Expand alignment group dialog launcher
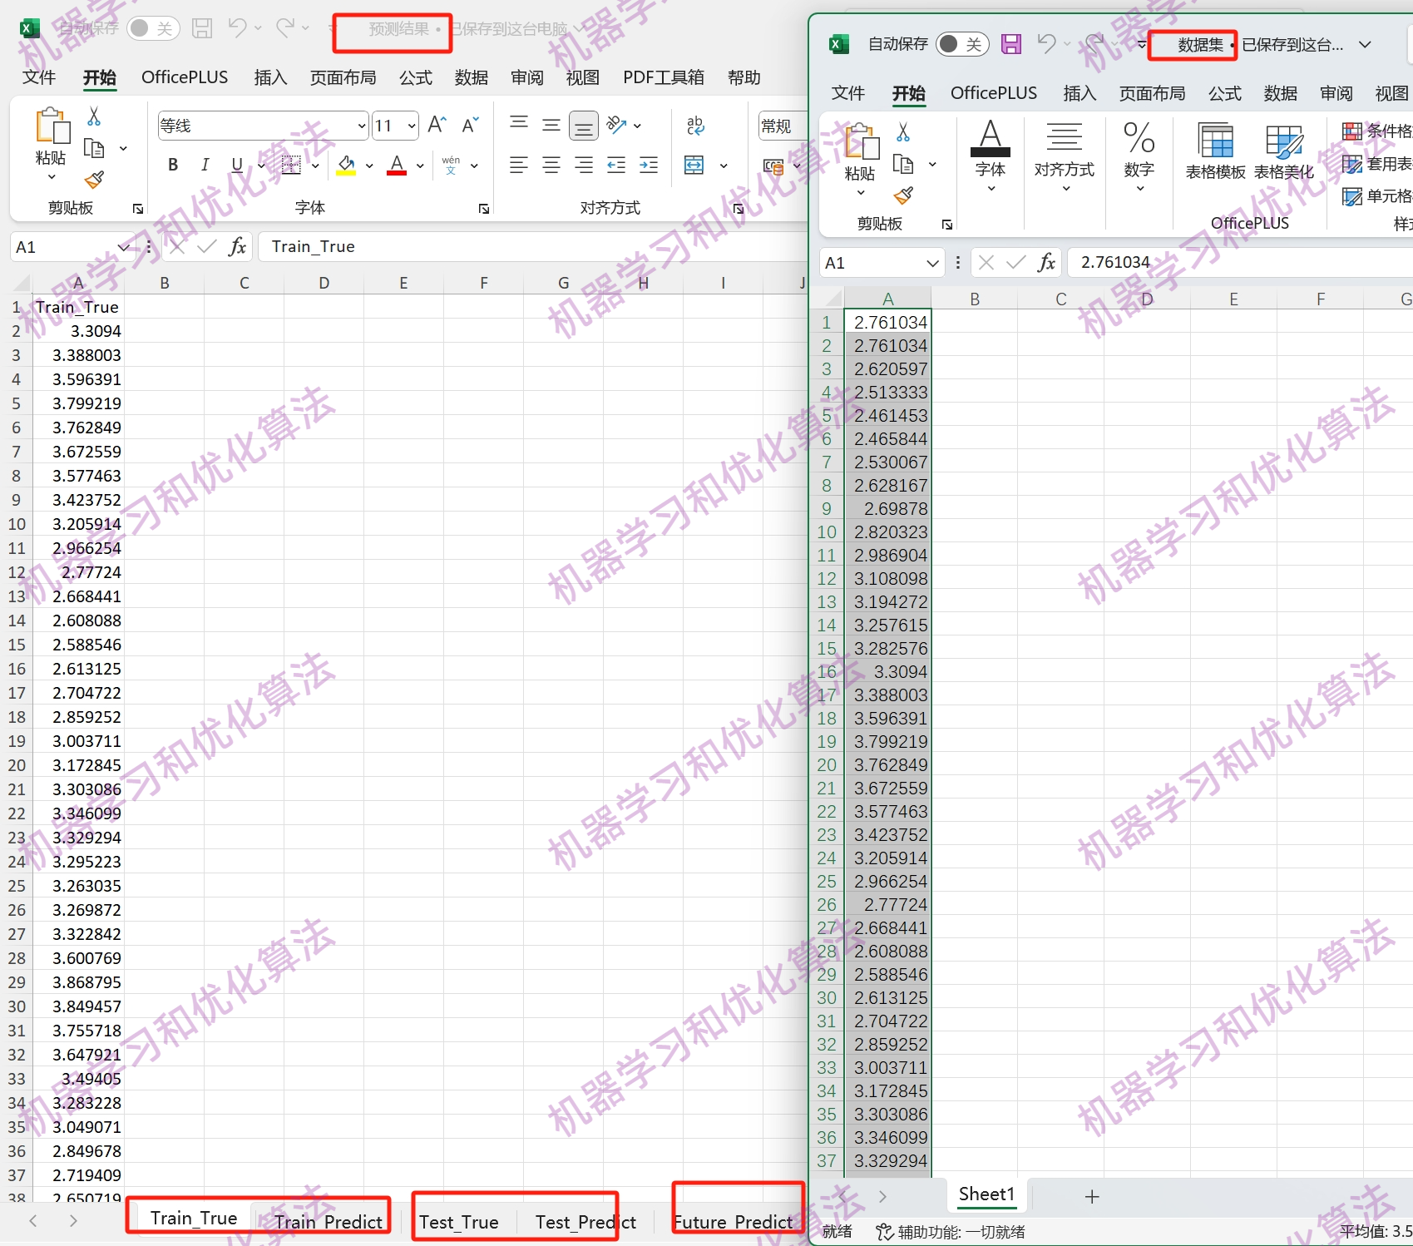1413x1246 pixels. click(739, 209)
